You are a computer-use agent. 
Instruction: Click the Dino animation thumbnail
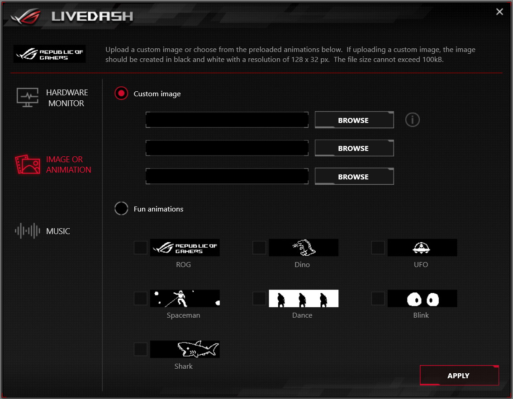click(304, 248)
